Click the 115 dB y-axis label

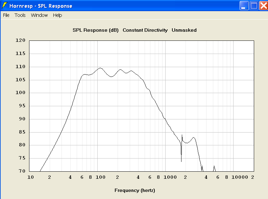[x=21, y=54]
